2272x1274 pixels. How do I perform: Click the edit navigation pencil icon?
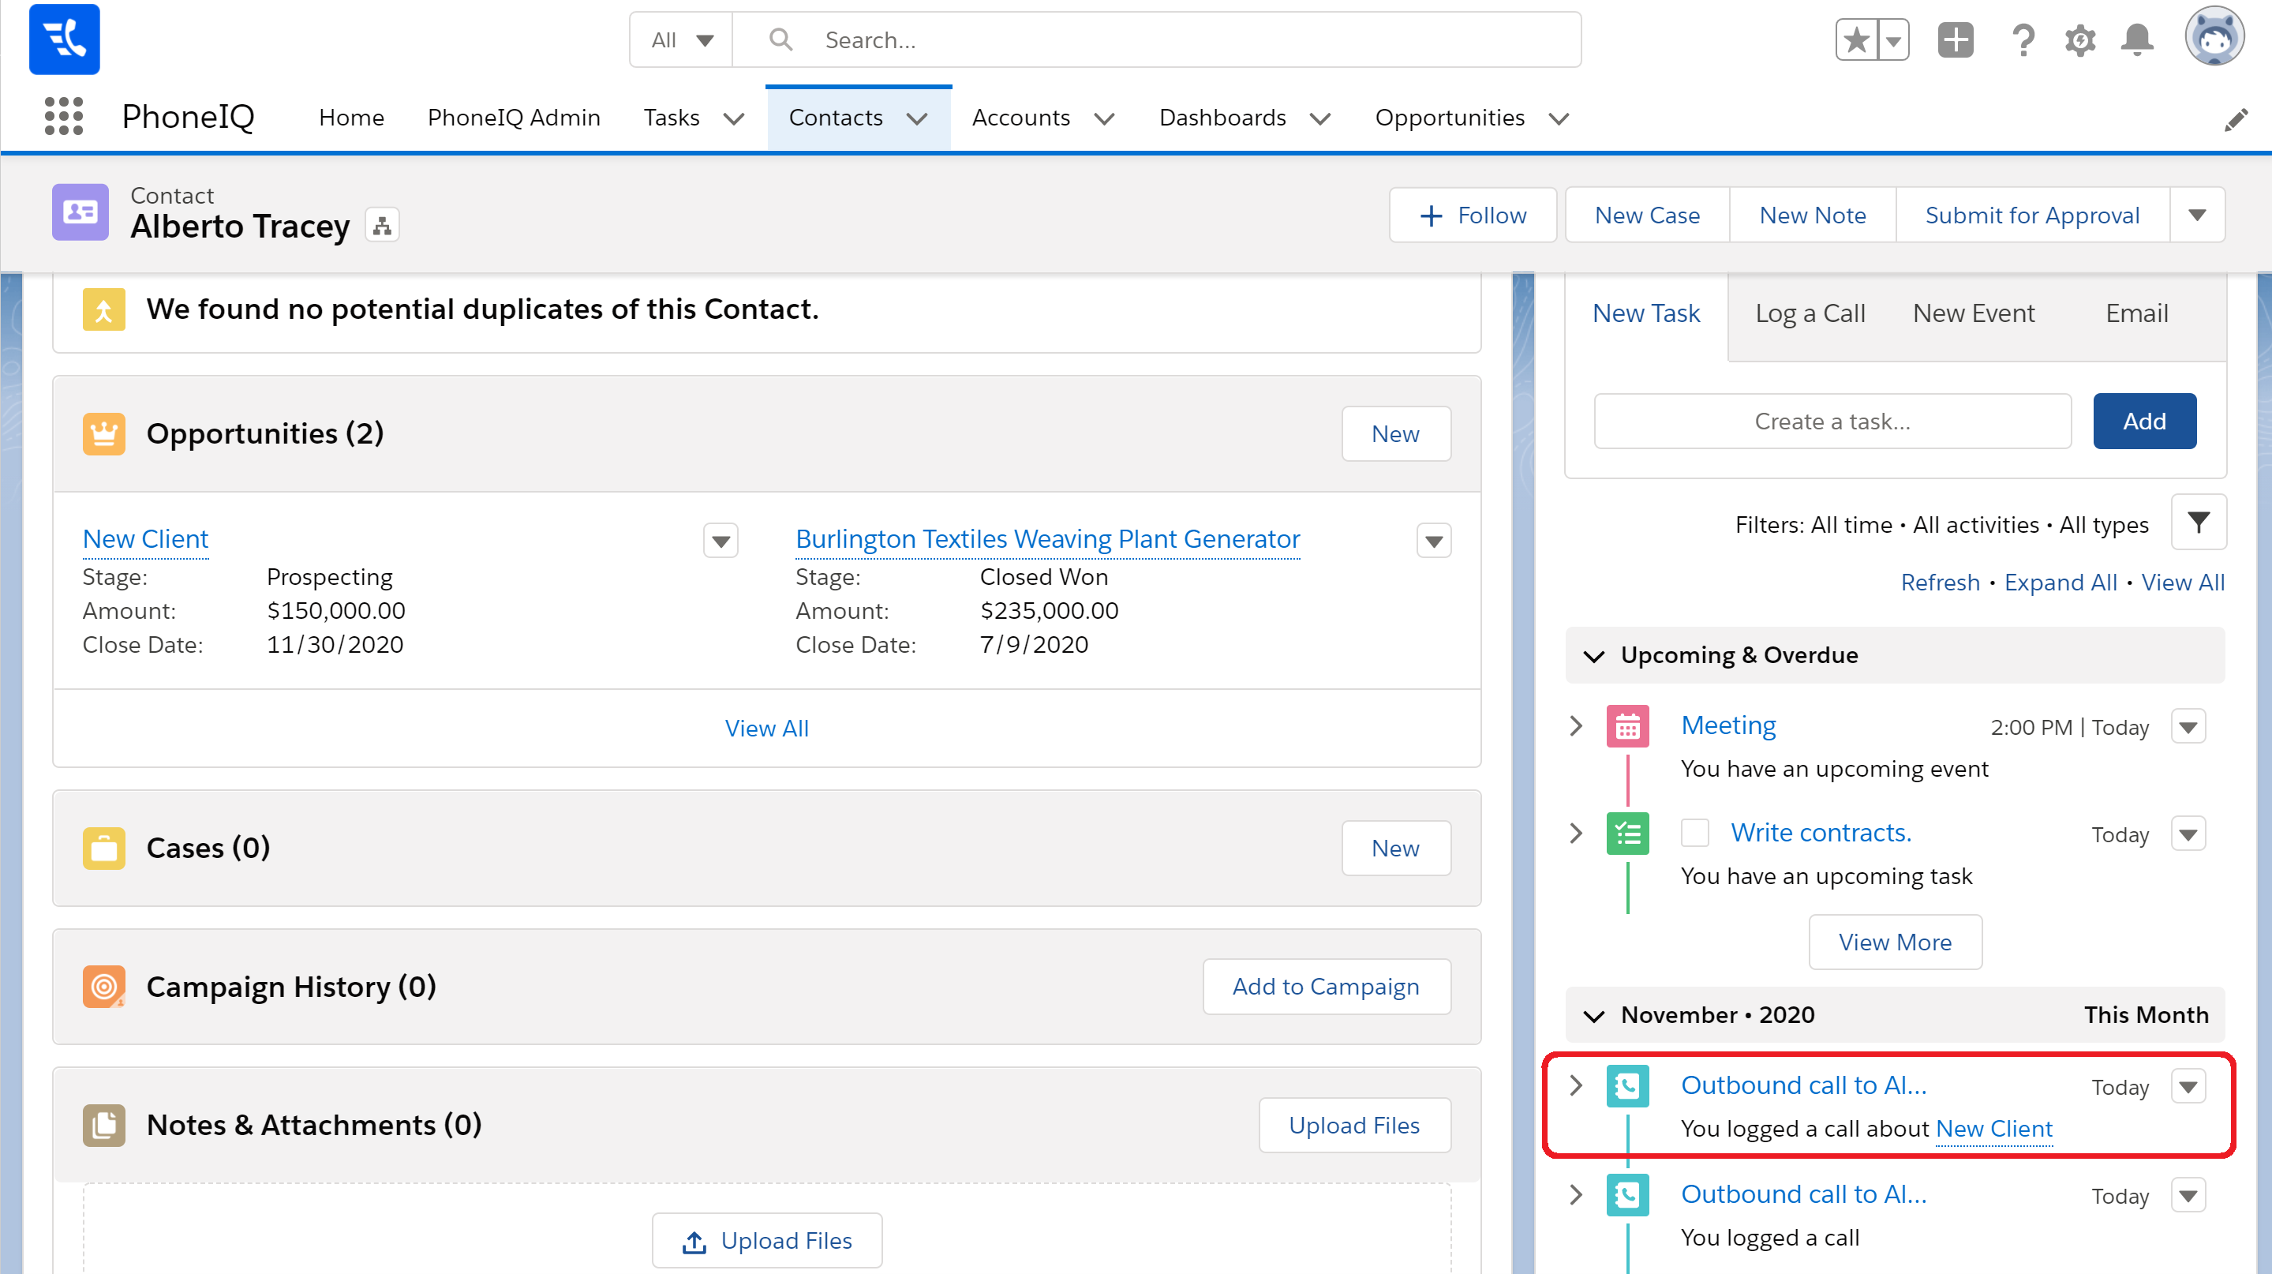pos(2236,119)
